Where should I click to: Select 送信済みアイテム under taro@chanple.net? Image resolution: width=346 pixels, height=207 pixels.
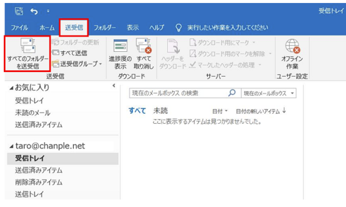pyautogui.click(x=39, y=170)
